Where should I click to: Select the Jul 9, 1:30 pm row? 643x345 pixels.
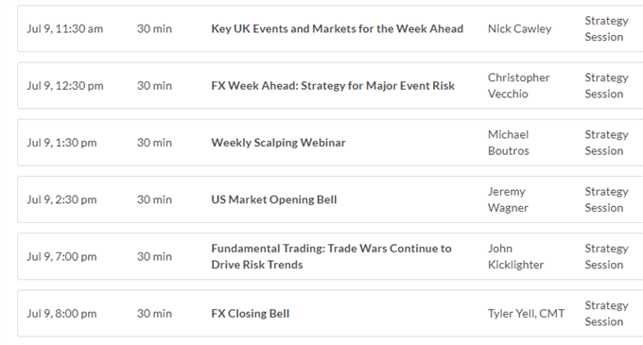tap(330, 143)
